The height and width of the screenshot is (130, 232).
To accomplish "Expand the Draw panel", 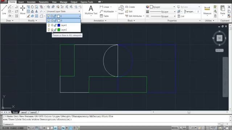I will 10,21.
